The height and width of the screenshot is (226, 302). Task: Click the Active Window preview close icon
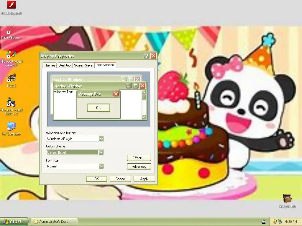(x=142, y=86)
